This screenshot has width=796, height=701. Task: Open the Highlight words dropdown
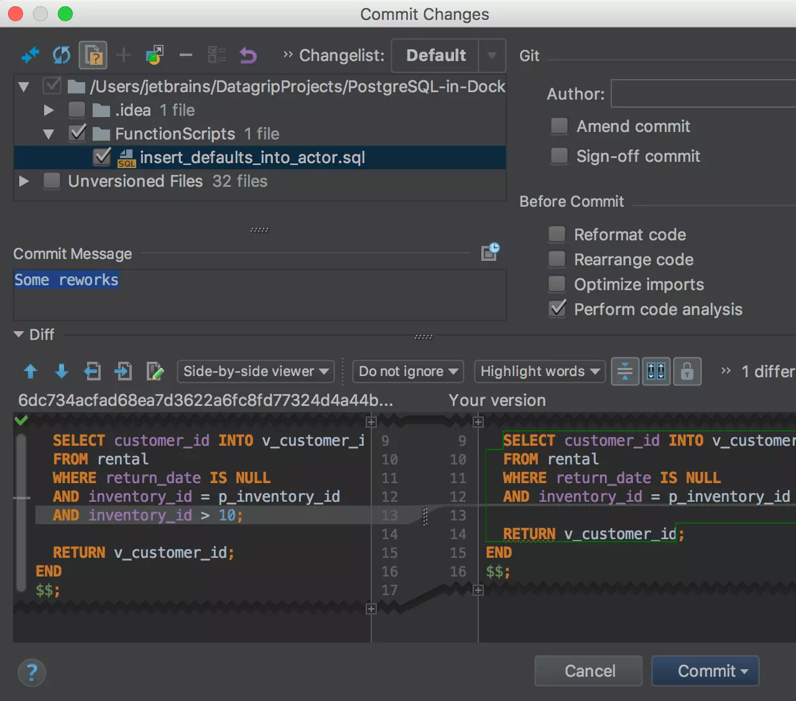pyautogui.click(x=539, y=372)
